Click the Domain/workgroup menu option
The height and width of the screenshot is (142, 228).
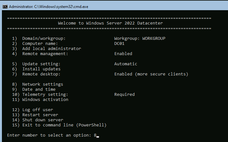click(43, 39)
